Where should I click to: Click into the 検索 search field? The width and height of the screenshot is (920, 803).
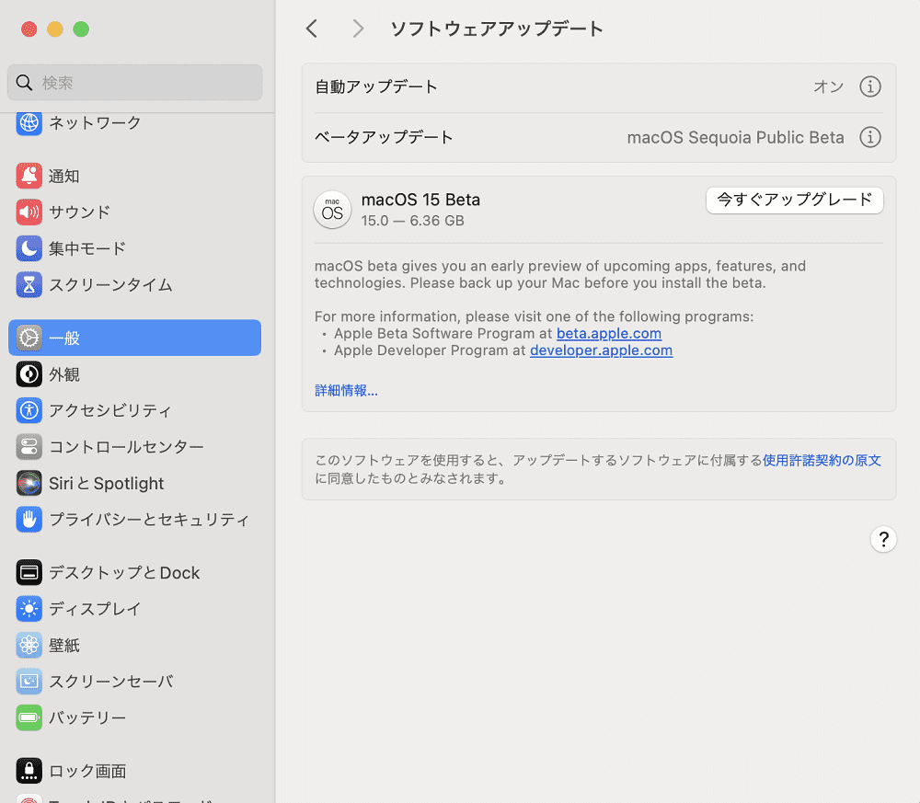point(135,83)
